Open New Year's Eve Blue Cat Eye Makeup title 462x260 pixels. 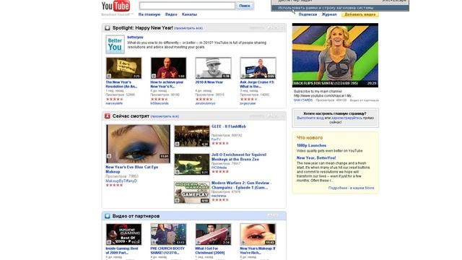[x=131, y=169]
